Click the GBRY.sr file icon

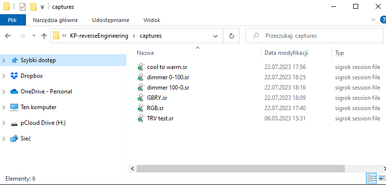click(x=140, y=98)
